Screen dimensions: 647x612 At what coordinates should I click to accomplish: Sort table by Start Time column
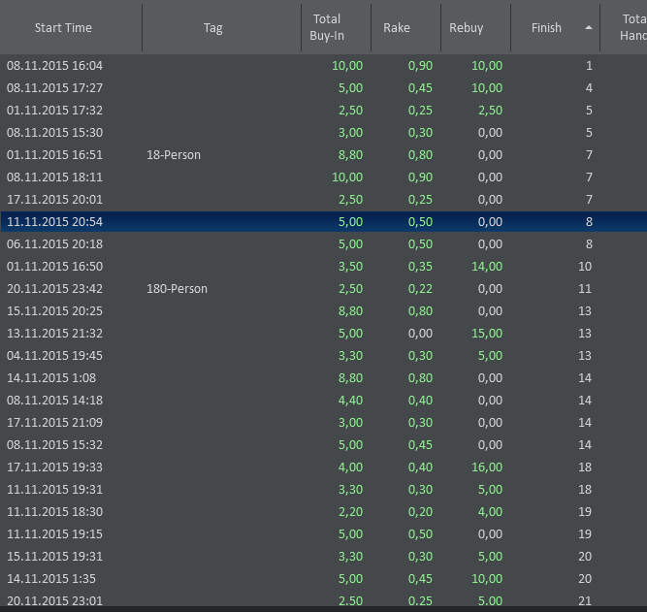coord(63,28)
